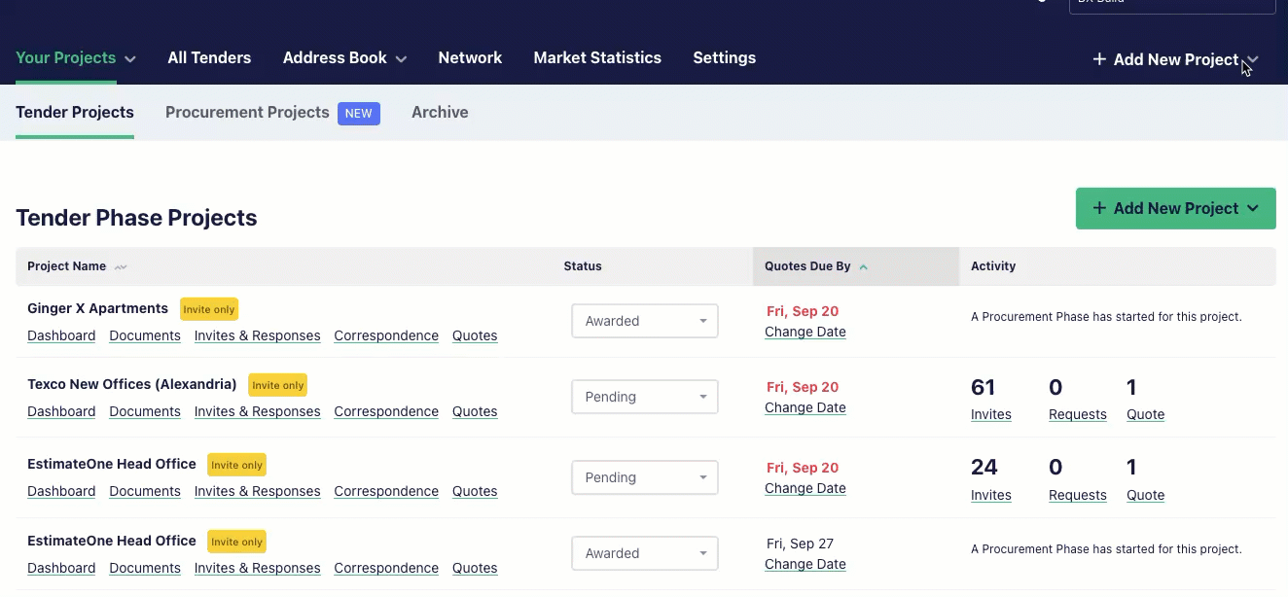Open the Quote activity link in the Texco row
This screenshot has height=597, width=1288.
coord(1146,415)
